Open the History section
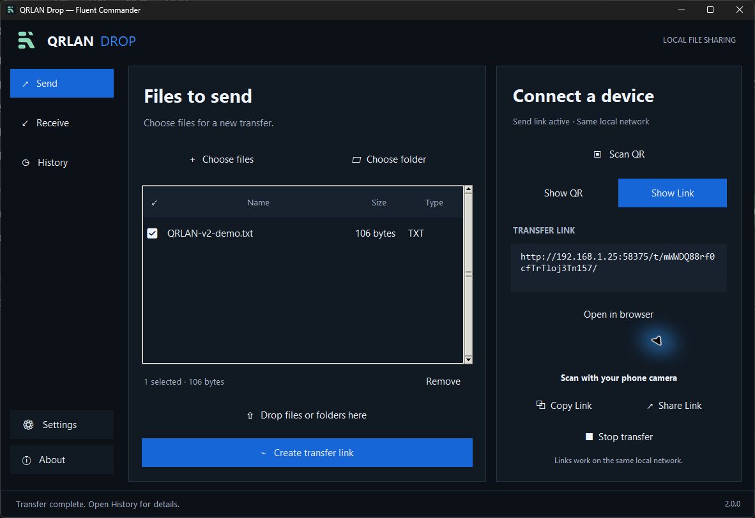The image size is (755, 518). [x=61, y=163]
